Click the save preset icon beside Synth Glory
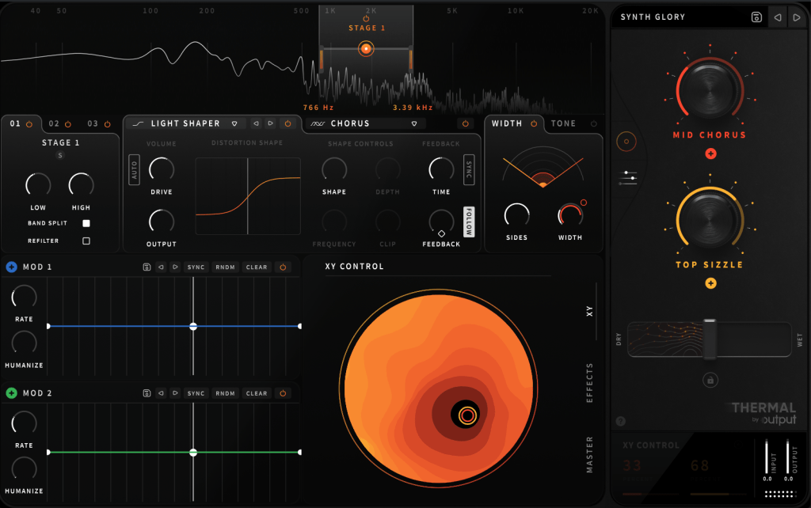 click(x=756, y=17)
